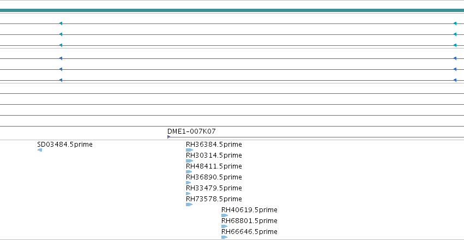Click the EST glyph beneath RH36384.5prime
Image resolution: width=464 pixels, height=240 pixels.
189,150
